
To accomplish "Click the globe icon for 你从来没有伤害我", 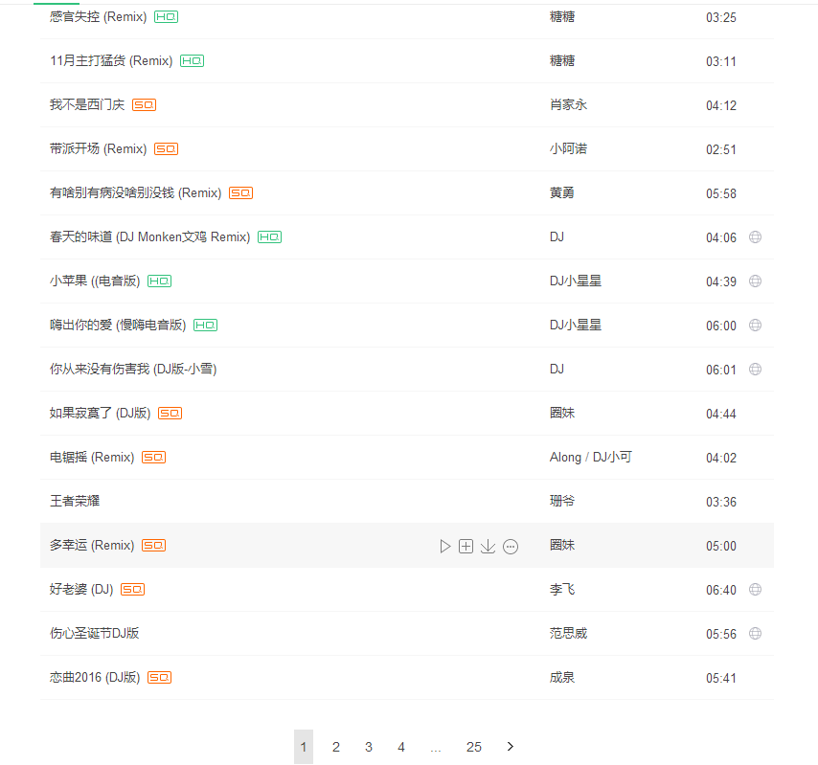I will (x=755, y=370).
